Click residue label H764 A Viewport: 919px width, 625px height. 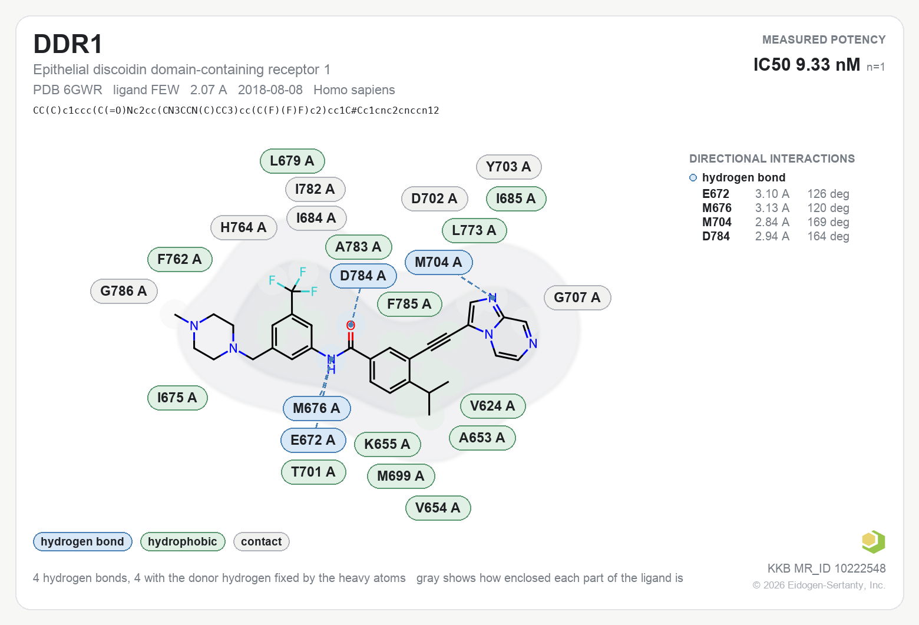point(244,227)
